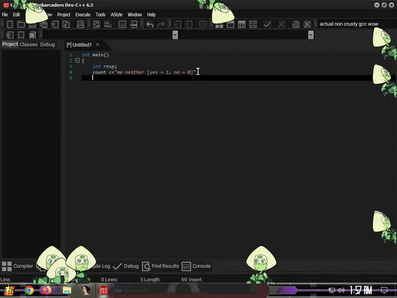Open the notification center icon

point(384,290)
